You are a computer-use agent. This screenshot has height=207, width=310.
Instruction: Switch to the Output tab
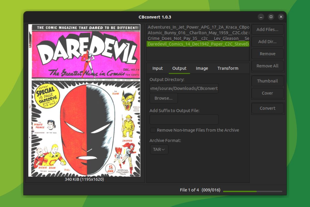point(179,68)
